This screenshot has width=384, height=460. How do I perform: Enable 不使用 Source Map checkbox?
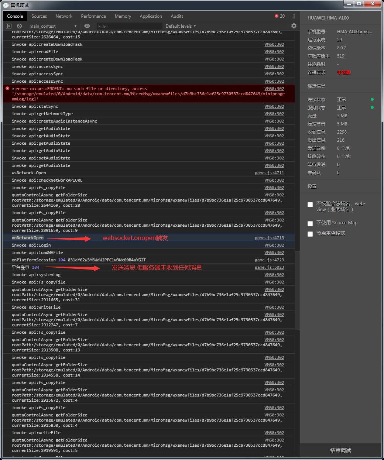click(310, 223)
